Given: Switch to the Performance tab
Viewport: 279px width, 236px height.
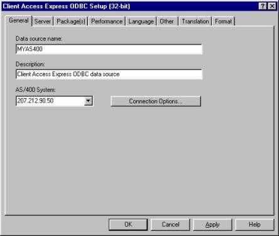Looking at the screenshot, I should (107, 21).
